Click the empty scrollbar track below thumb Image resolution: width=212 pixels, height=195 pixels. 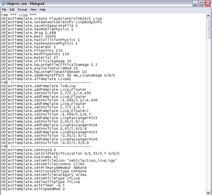point(208,114)
